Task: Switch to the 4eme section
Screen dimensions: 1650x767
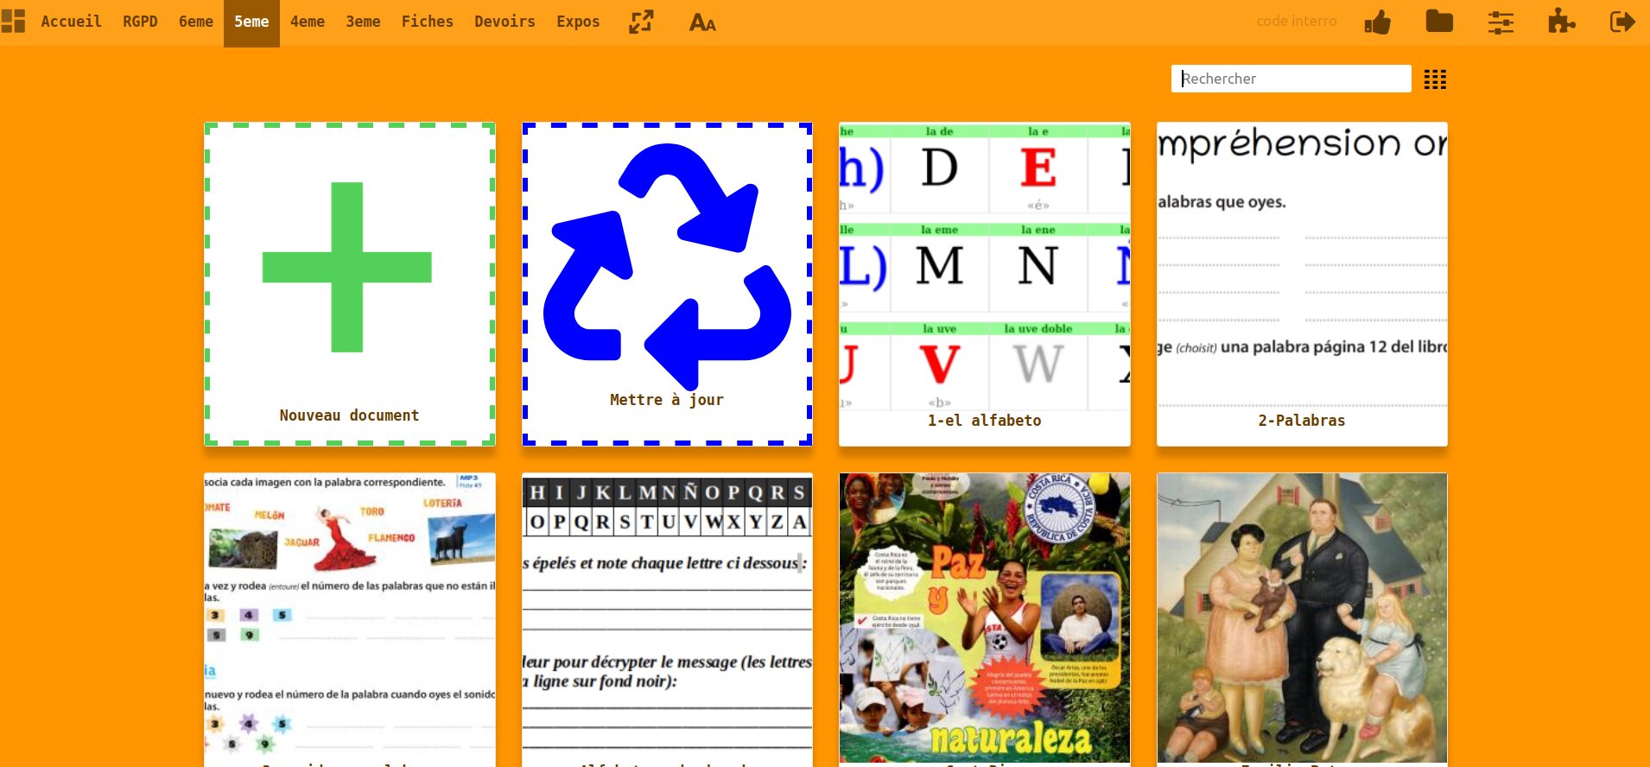Action: tap(308, 22)
